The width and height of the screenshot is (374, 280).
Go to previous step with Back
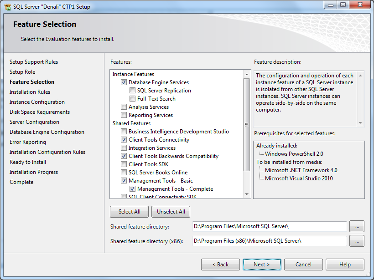point(220,265)
